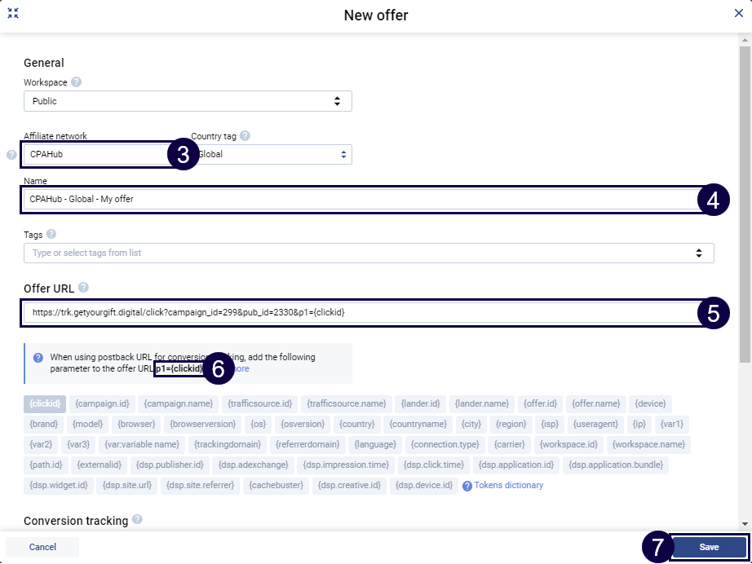
Task: Click into the offer Name field
Action: point(359,199)
